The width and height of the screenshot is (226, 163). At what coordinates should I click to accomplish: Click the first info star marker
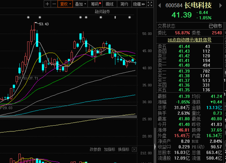point(28,17)
